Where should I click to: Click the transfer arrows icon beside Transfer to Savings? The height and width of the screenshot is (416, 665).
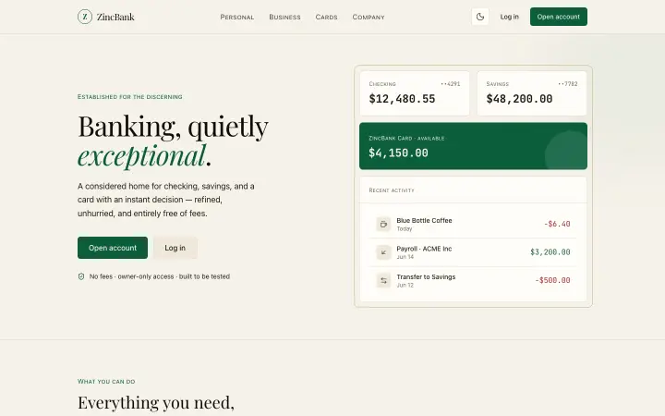(x=383, y=281)
